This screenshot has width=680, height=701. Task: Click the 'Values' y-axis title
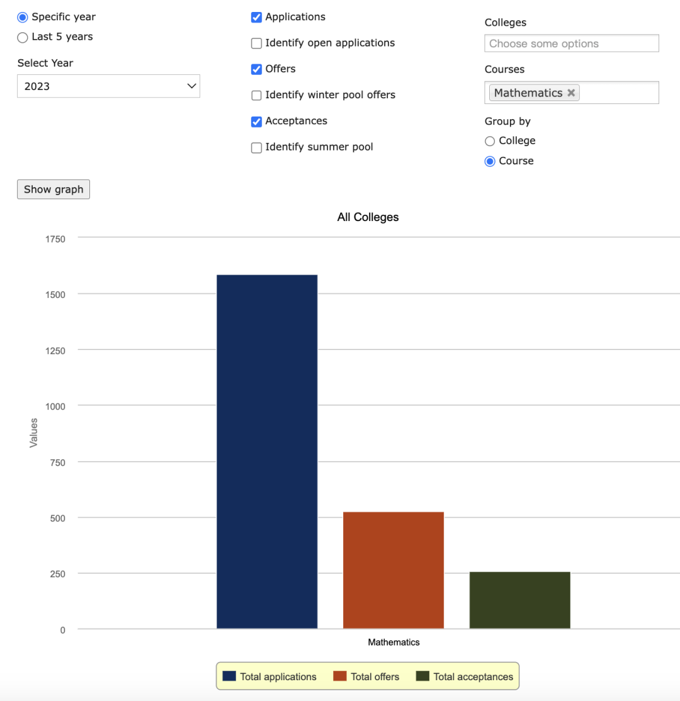pyautogui.click(x=33, y=433)
